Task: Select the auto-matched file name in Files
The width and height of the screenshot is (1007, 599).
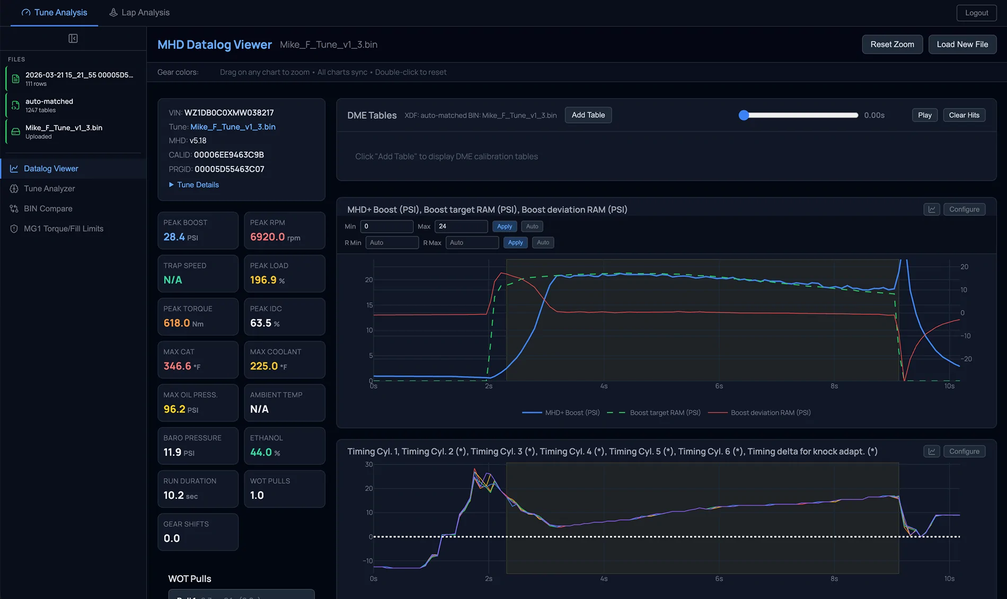Action: 49,101
